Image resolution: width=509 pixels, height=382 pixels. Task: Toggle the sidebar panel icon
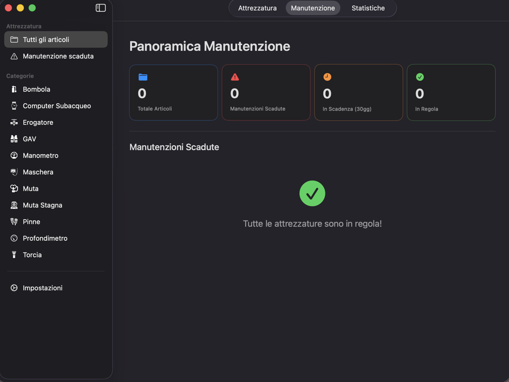coord(100,8)
